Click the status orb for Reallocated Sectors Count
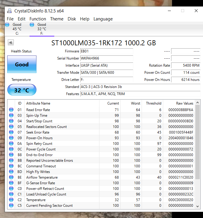Viewport: 203px width, 218px height. [11, 127]
